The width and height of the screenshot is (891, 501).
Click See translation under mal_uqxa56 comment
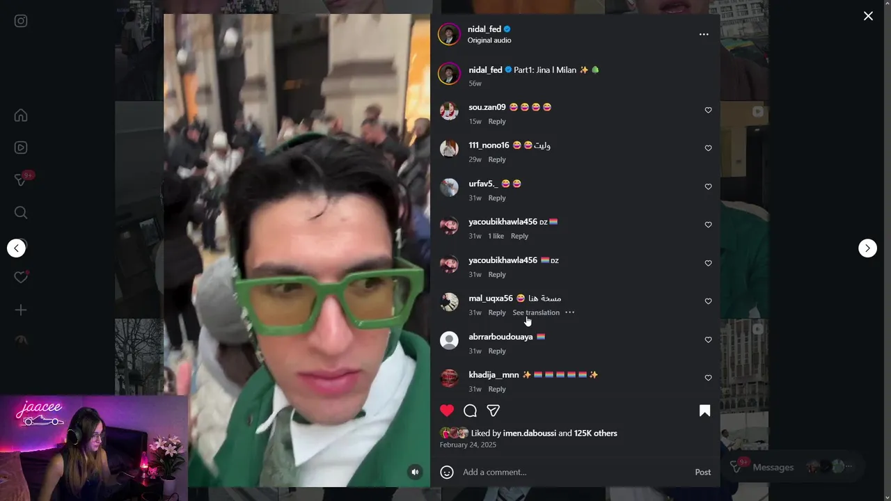536,312
